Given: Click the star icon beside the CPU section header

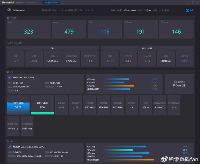Looking at the screenshot, I should coord(8,72).
